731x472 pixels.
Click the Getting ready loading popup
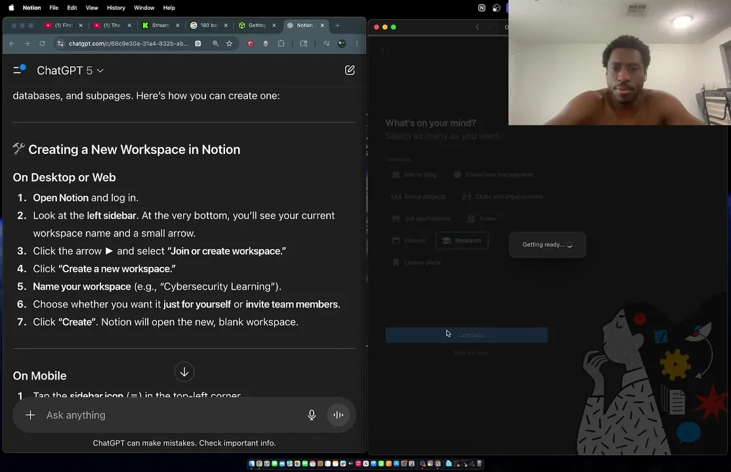(547, 245)
